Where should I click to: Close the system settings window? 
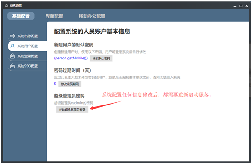coord(247,6)
